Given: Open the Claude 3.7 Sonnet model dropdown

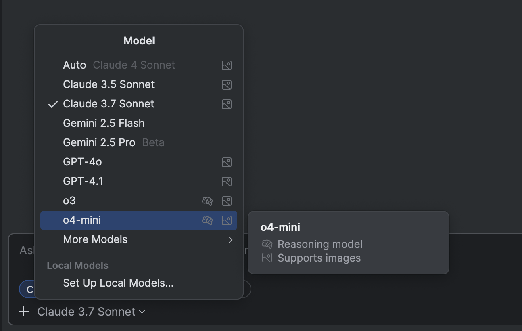Looking at the screenshot, I should [x=91, y=312].
